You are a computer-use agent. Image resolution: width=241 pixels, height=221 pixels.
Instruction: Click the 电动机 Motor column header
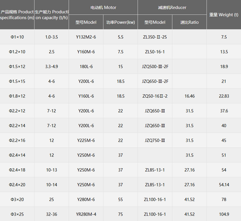103,7
